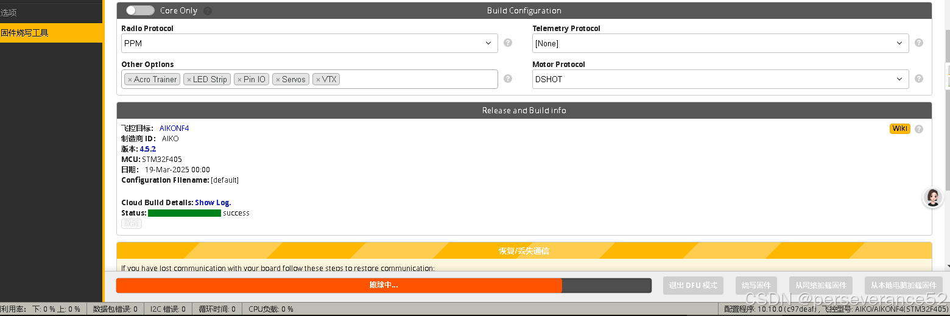
Task: Open help icon beside Wiki button
Action: (x=919, y=129)
